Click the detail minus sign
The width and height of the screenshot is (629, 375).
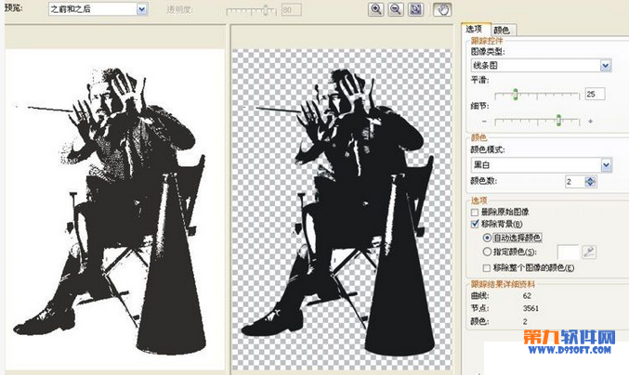[485, 121]
